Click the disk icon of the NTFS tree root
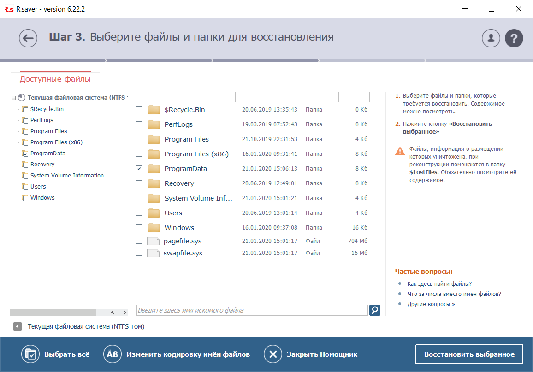 pos(22,98)
